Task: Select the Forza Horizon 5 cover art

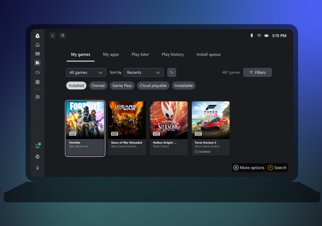Action: [x=211, y=120]
